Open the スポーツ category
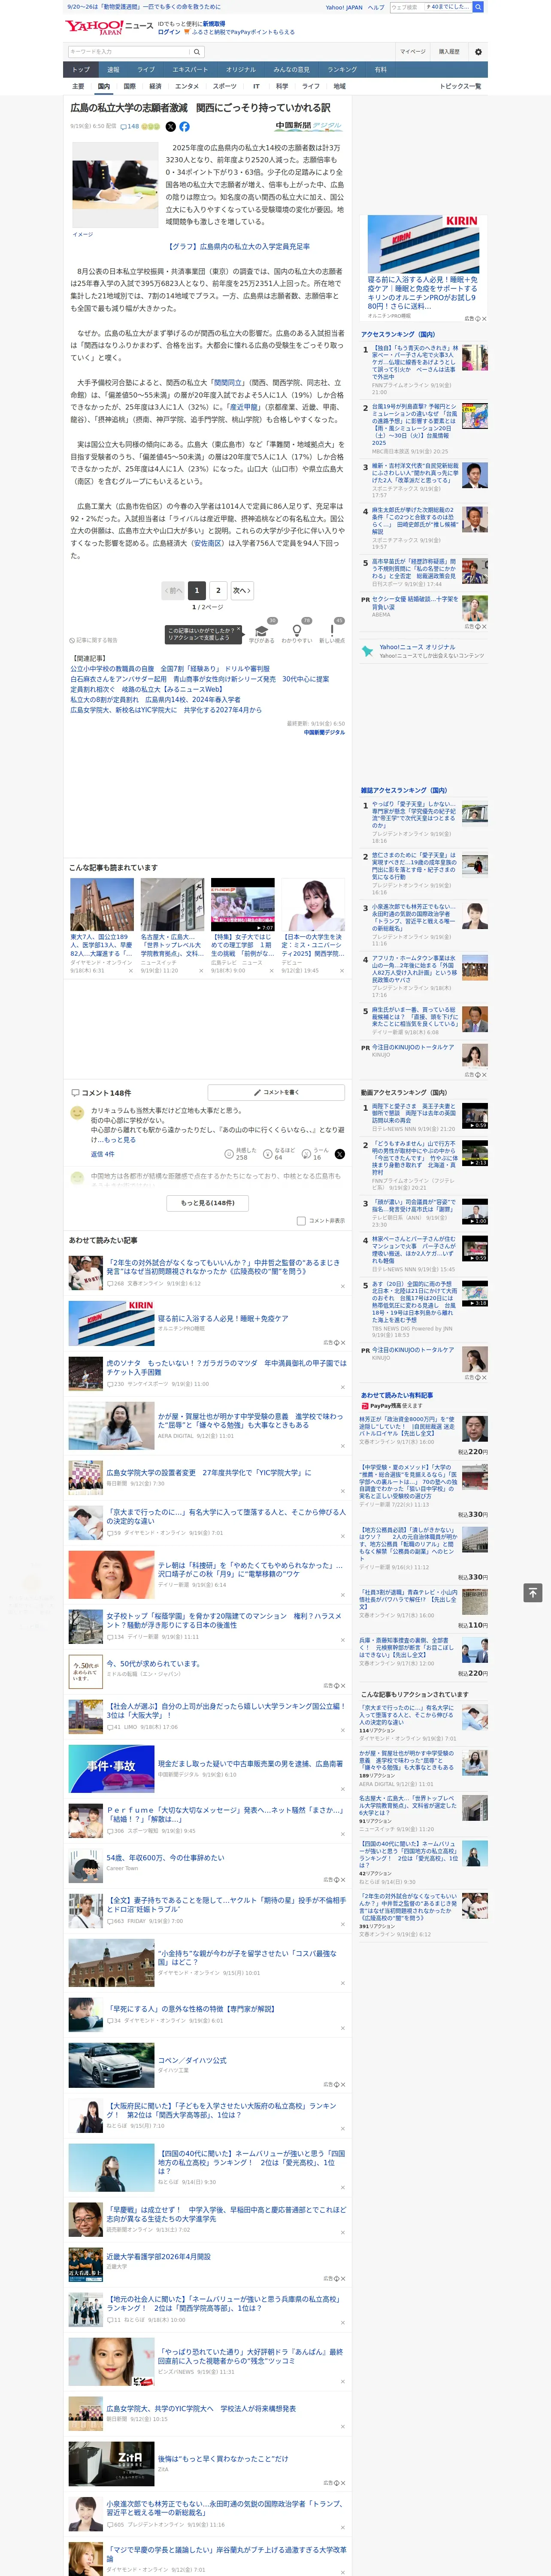 225,86
